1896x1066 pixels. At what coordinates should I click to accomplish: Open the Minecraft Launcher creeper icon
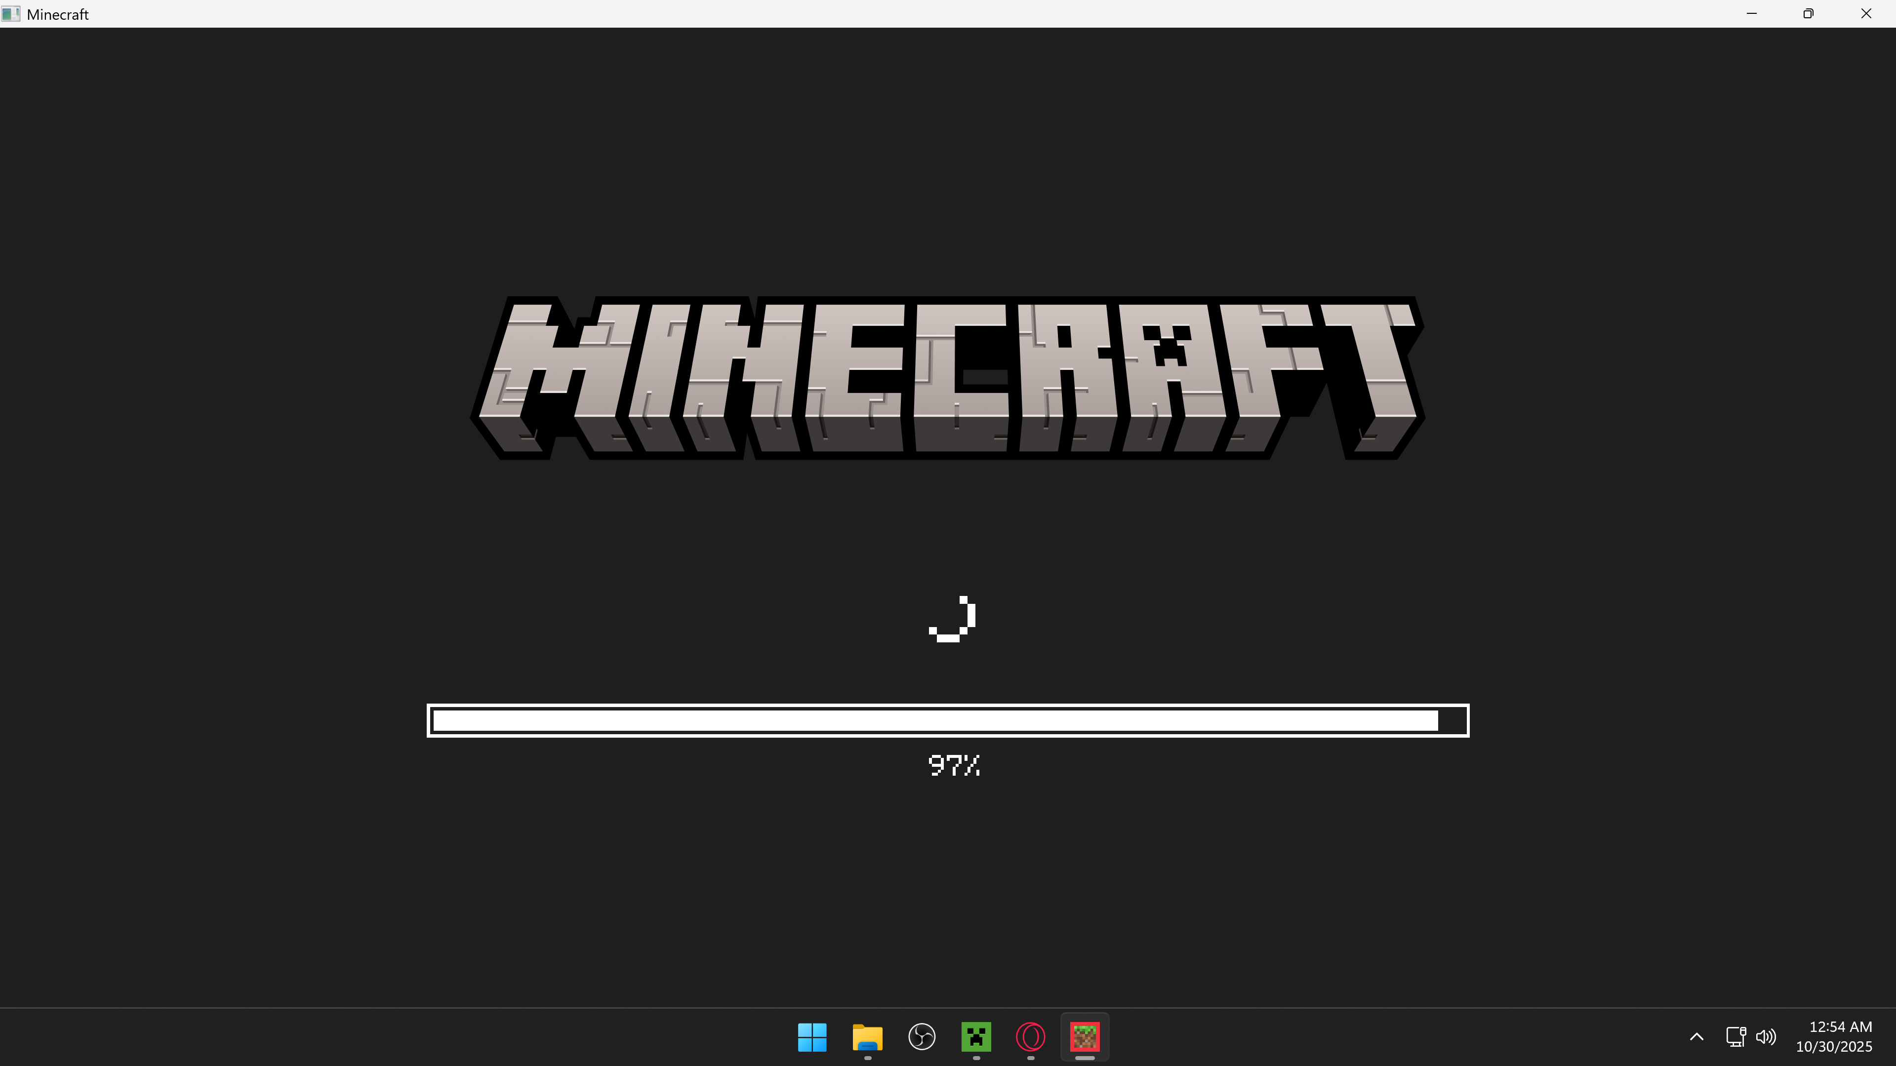pyautogui.click(x=976, y=1037)
